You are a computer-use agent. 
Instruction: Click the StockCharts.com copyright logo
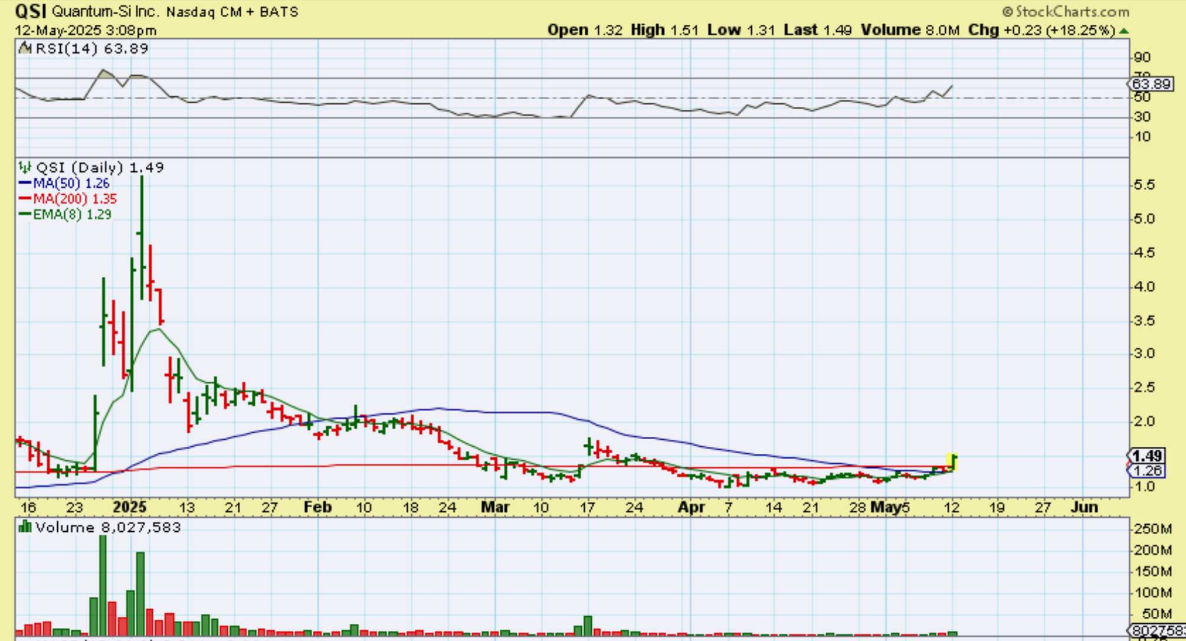[x=1065, y=11]
